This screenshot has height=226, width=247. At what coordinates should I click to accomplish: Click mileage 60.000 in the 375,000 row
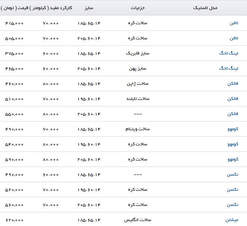point(50,54)
